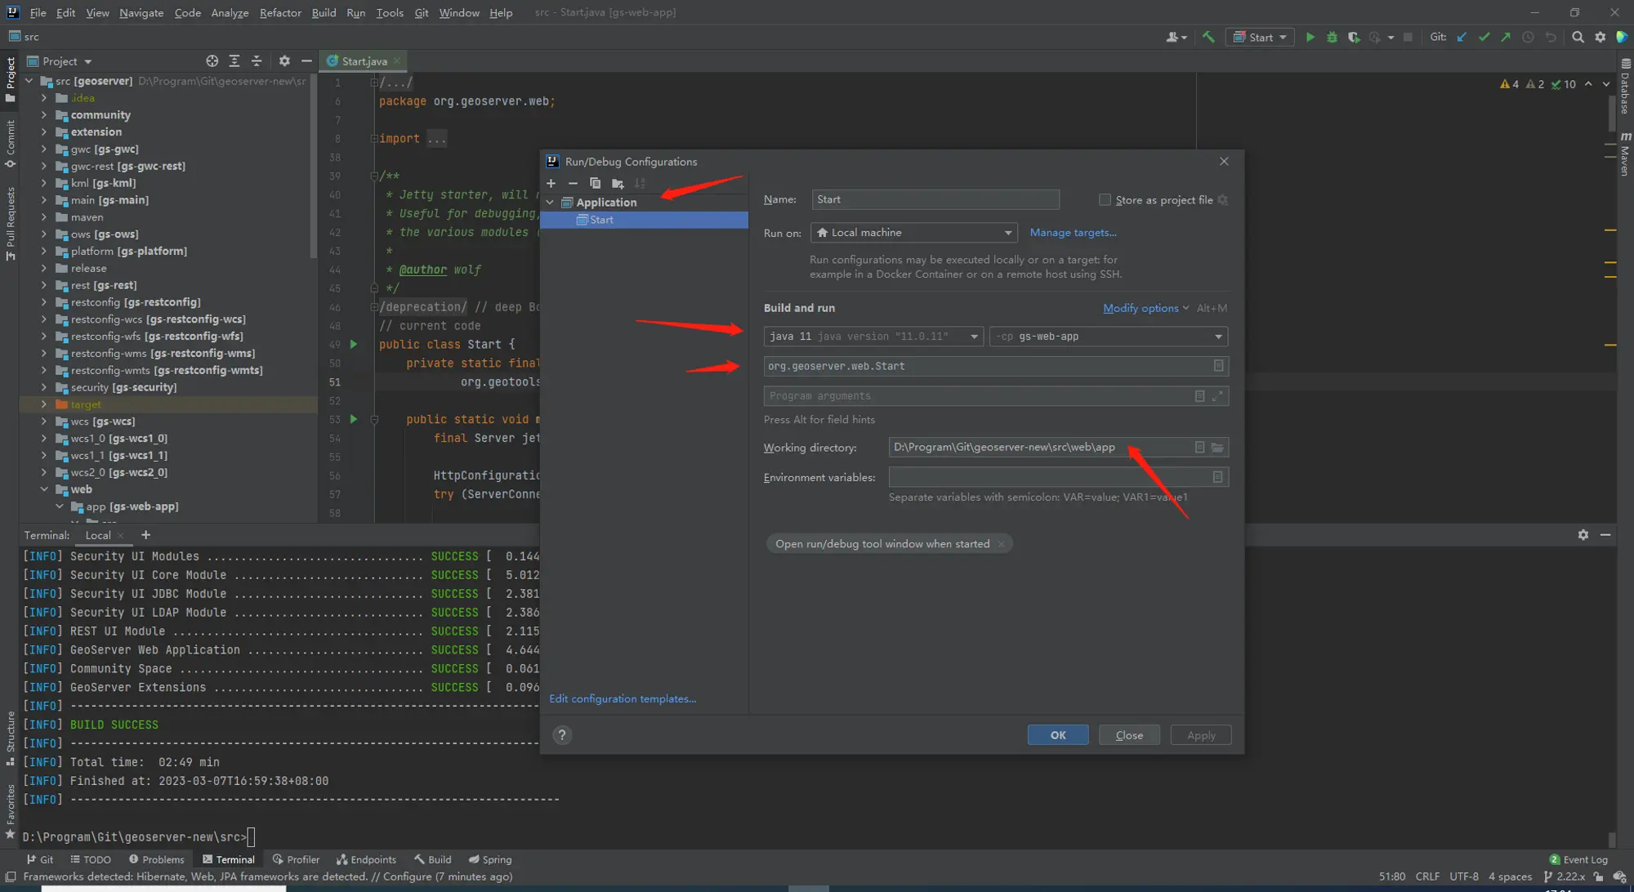Switch to the Start.java editor tab

[364, 61]
